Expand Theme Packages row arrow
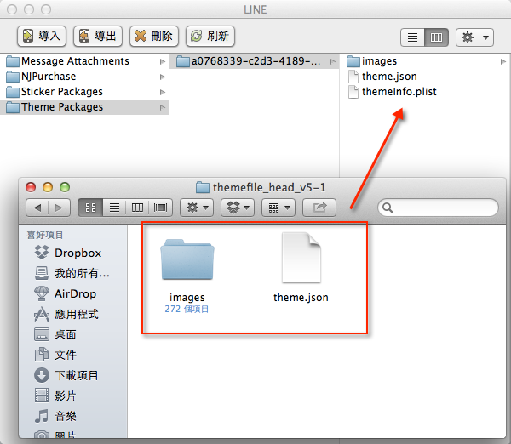Screen dimensions: 511x444 point(163,107)
